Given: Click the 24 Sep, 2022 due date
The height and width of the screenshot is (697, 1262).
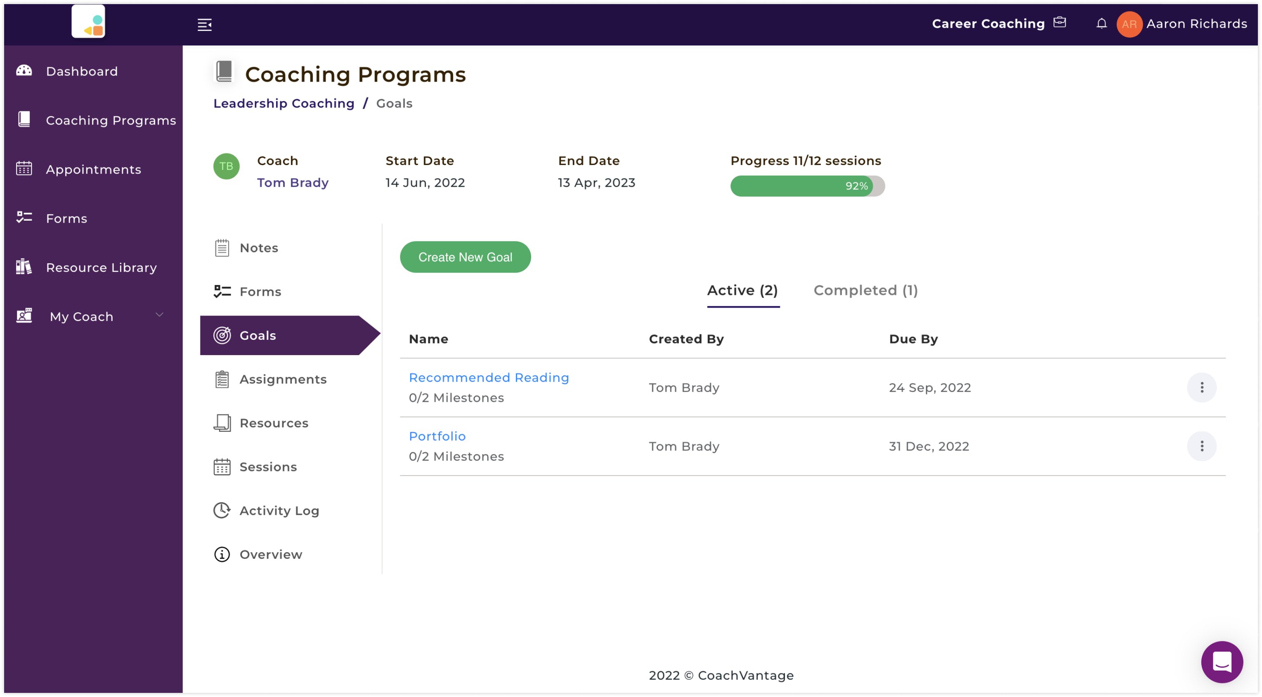Looking at the screenshot, I should (930, 388).
